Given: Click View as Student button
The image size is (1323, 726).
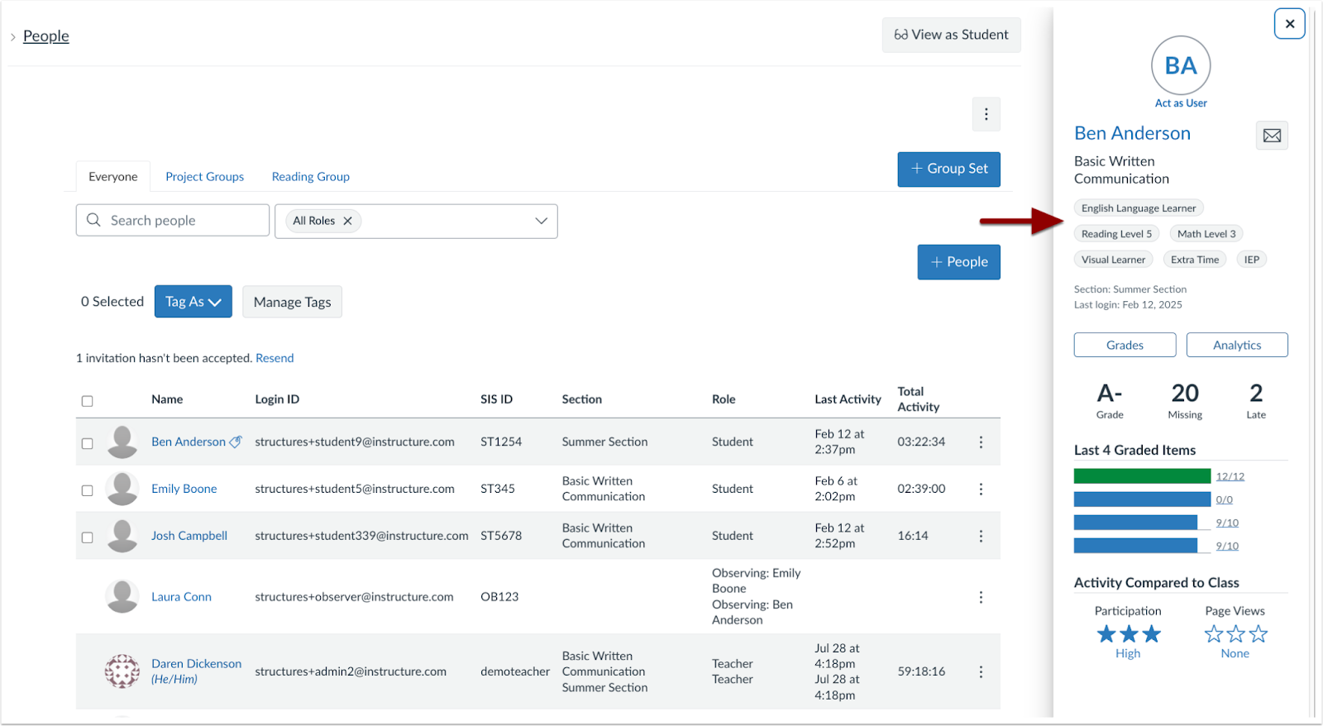Looking at the screenshot, I should point(951,35).
